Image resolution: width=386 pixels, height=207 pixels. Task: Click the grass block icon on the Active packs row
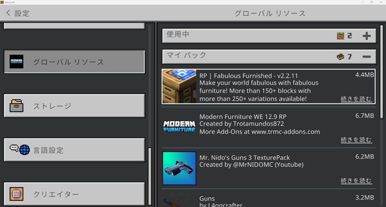pyautogui.click(x=341, y=35)
